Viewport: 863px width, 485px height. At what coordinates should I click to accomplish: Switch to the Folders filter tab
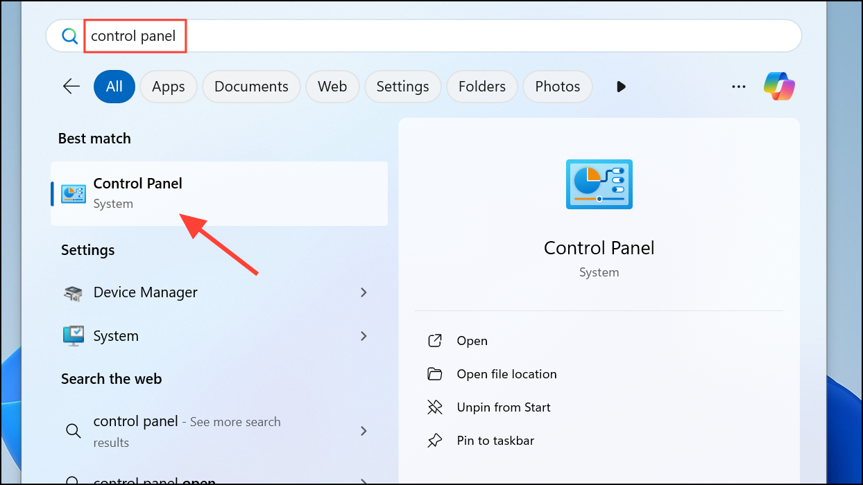482,87
